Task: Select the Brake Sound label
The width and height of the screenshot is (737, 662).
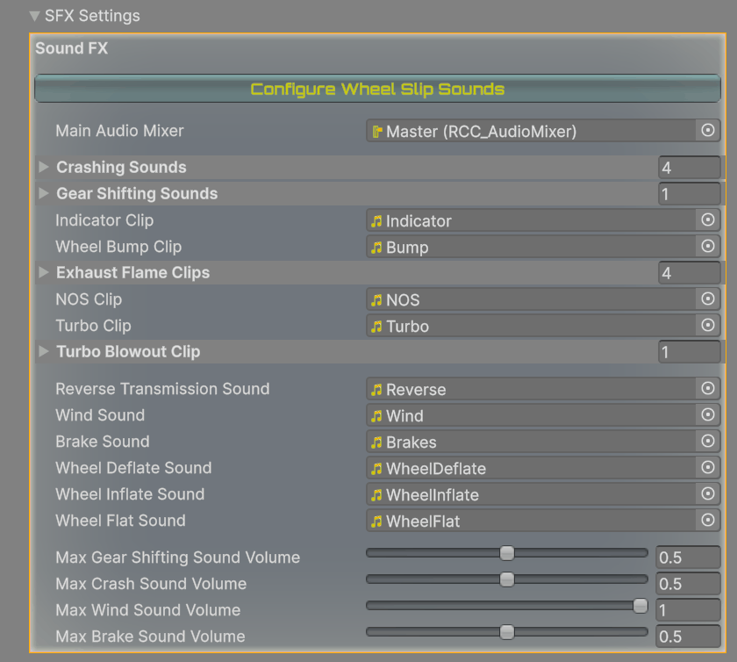Action: click(x=103, y=442)
